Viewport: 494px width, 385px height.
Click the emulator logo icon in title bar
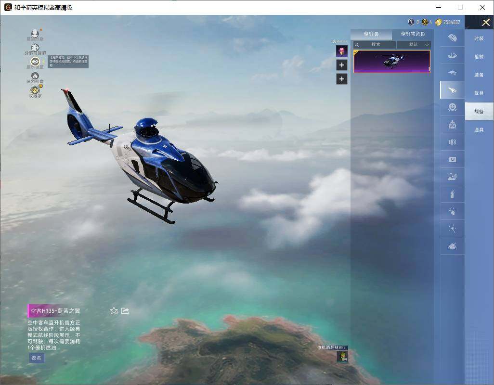click(8, 7)
